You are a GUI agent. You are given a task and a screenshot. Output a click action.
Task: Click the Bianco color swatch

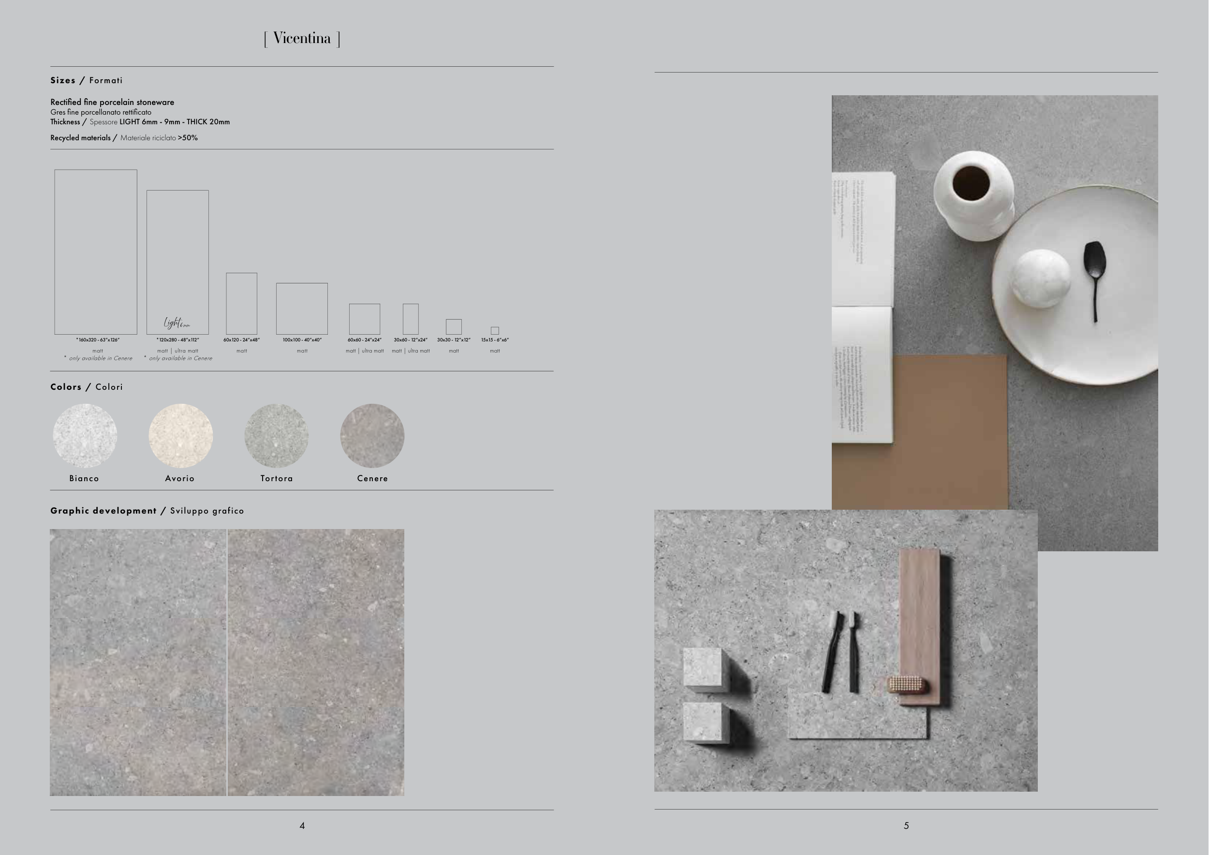pos(85,436)
